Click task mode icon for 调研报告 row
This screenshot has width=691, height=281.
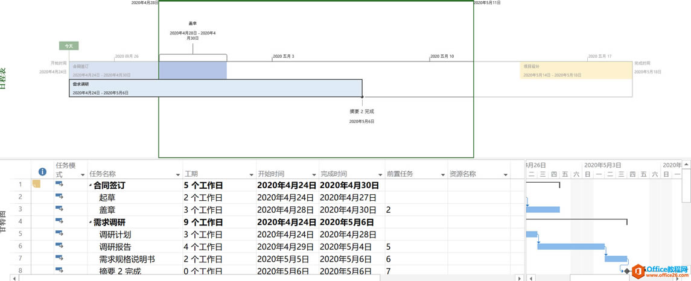pos(59,246)
